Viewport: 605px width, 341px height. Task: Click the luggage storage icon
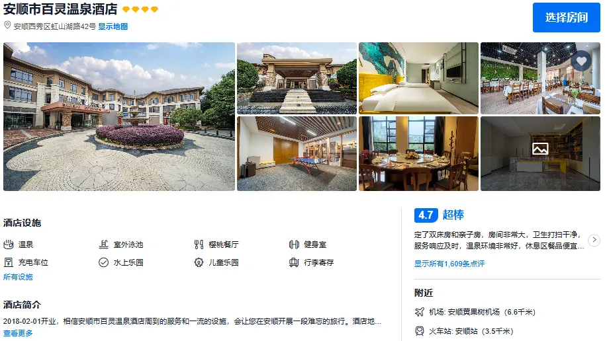(x=294, y=262)
